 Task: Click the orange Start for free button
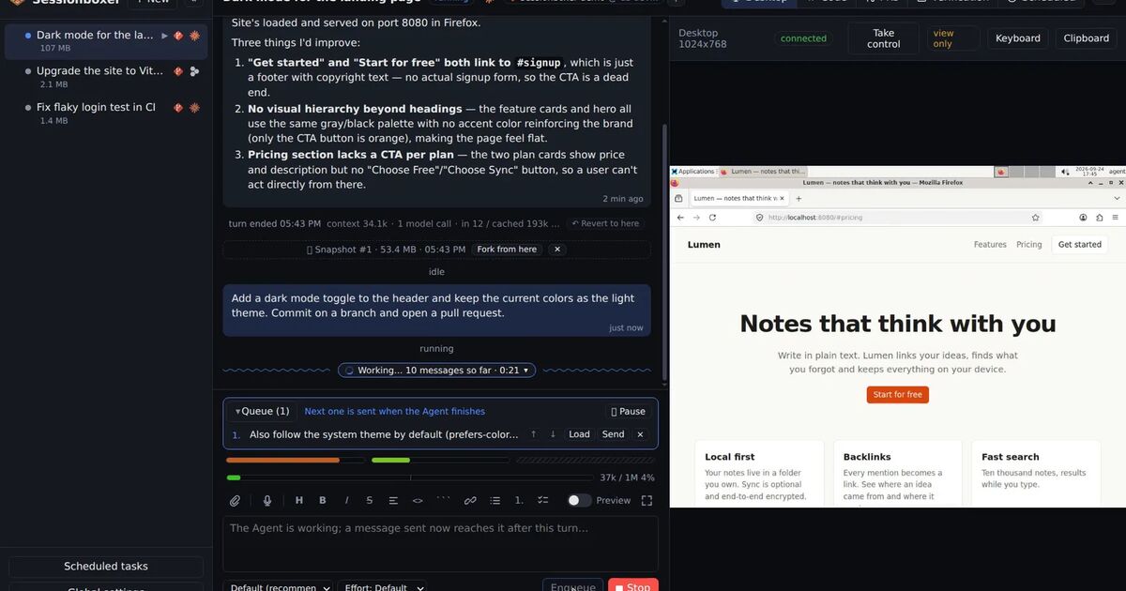point(898,395)
